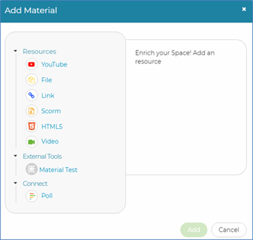Collapse the Connect section arrow
The image size is (253, 240).
click(15, 183)
